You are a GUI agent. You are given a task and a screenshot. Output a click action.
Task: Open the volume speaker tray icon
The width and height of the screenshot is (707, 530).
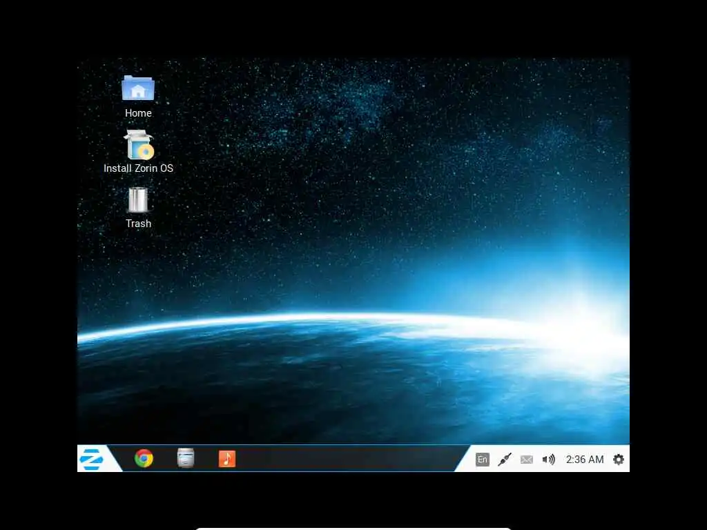pyautogui.click(x=548, y=459)
